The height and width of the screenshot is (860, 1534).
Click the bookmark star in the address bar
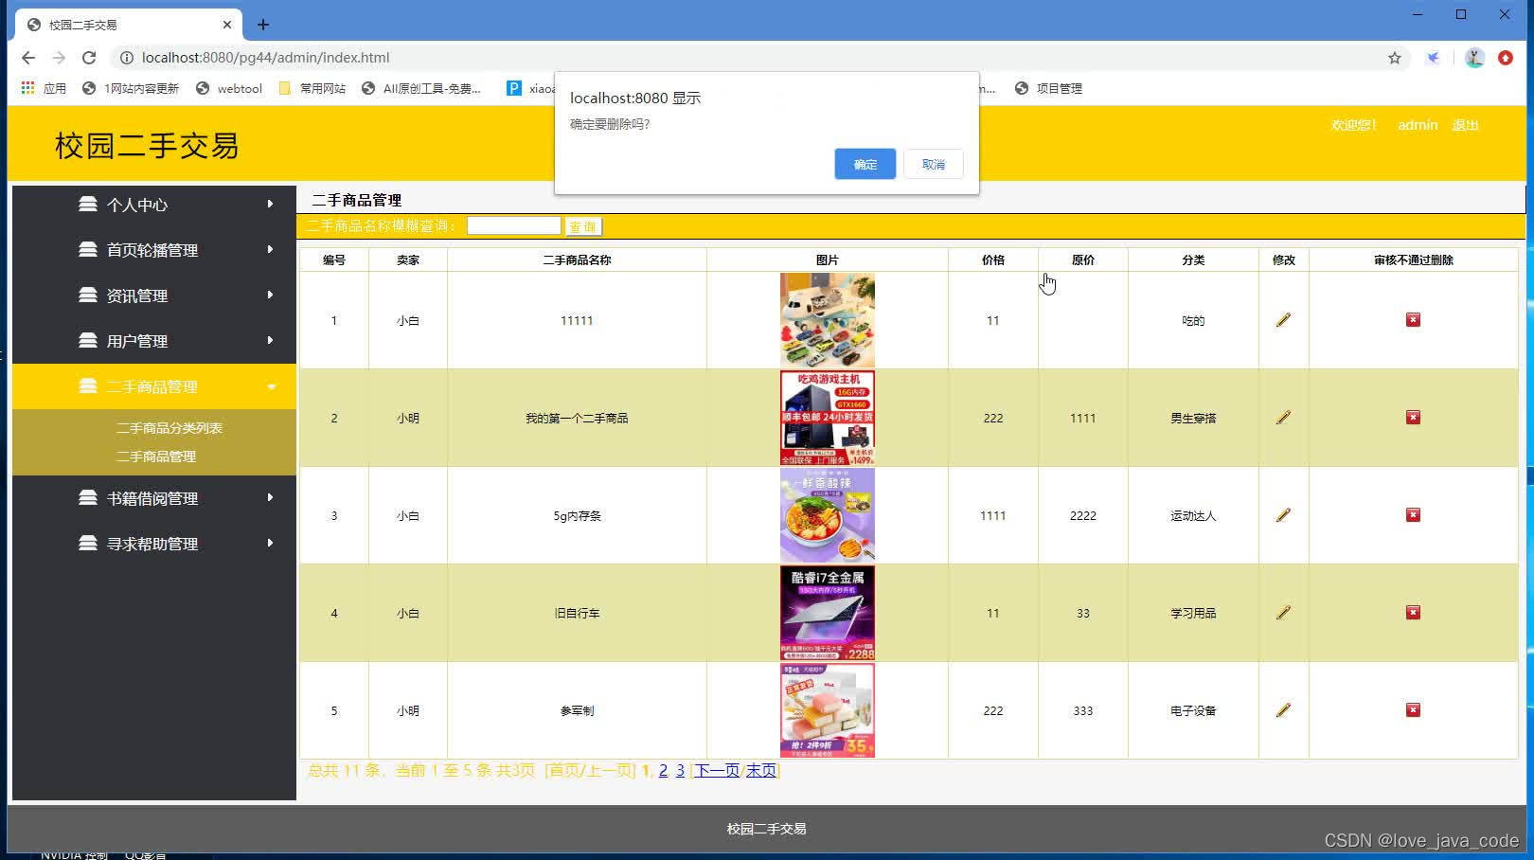pyautogui.click(x=1394, y=57)
